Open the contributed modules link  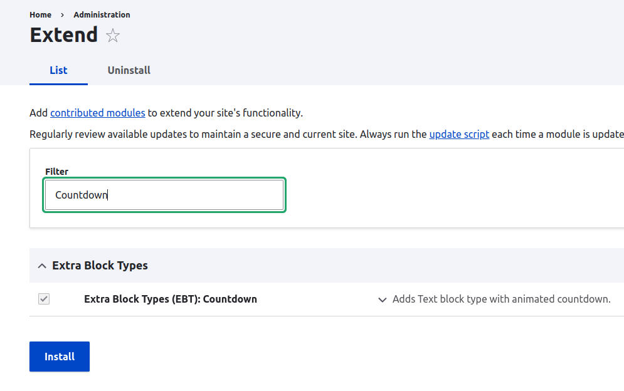[x=97, y=113]
